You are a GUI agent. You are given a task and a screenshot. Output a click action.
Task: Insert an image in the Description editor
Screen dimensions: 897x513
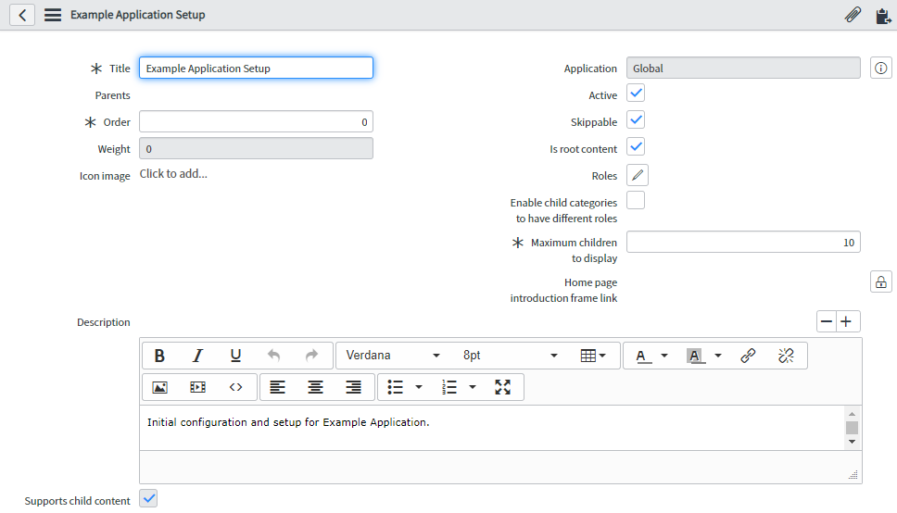click(x=159, y=387)
